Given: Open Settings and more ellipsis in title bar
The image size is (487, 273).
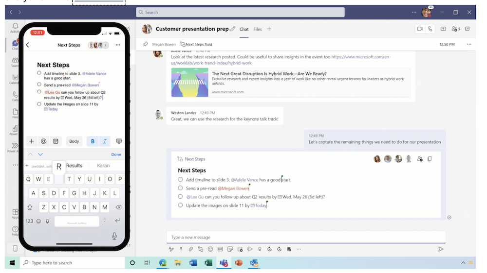Looking at the screenshot, I should [x=414, y=12].
